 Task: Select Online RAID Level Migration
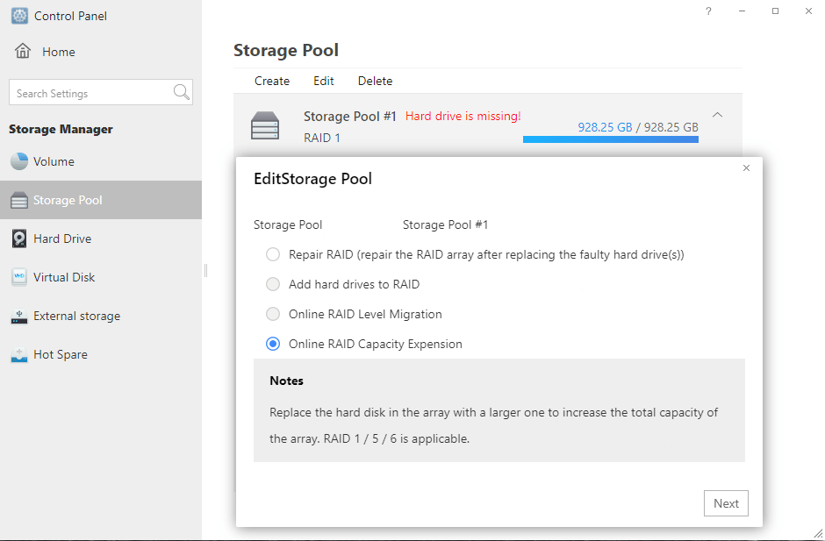272,314
